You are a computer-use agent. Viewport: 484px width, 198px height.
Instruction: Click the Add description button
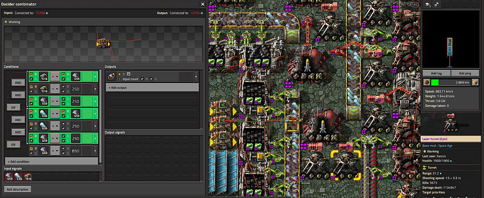(x=18, y=189)
